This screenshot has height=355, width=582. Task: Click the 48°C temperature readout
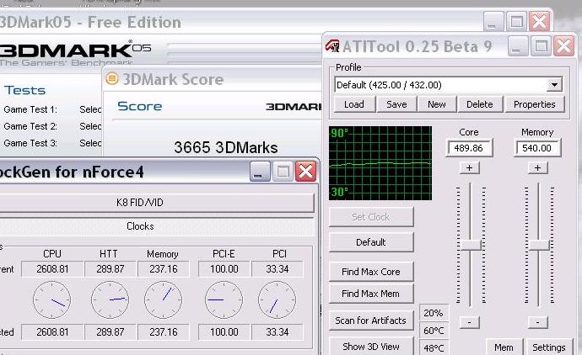434,348
